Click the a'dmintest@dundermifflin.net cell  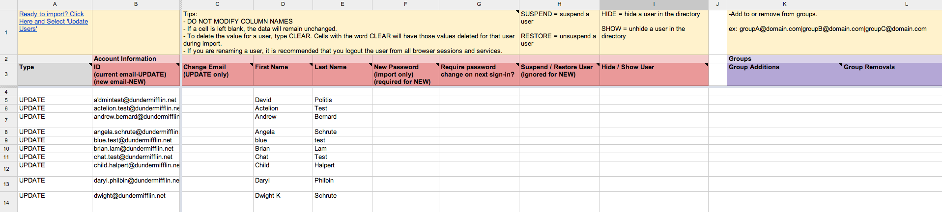pyautogui.click(x=136, y=100)
